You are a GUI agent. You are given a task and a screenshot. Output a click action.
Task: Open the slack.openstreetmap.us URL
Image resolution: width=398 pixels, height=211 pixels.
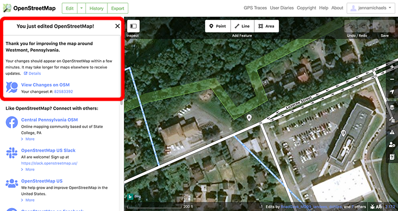pos(49,163)
